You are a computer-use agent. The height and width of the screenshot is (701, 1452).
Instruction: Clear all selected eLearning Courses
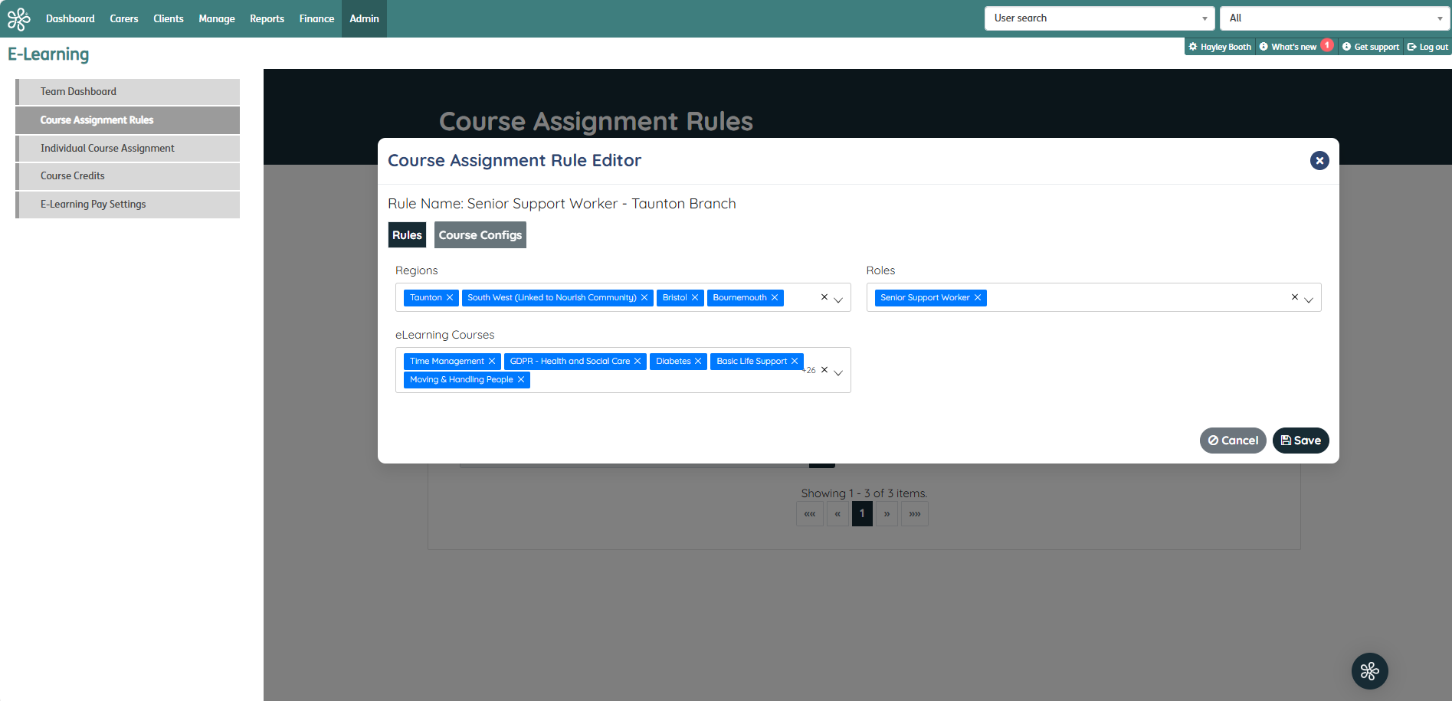click(x=824, y=369)
